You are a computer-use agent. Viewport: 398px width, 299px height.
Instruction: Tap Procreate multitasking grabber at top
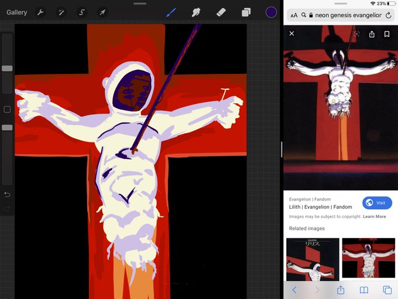[140, 4]
